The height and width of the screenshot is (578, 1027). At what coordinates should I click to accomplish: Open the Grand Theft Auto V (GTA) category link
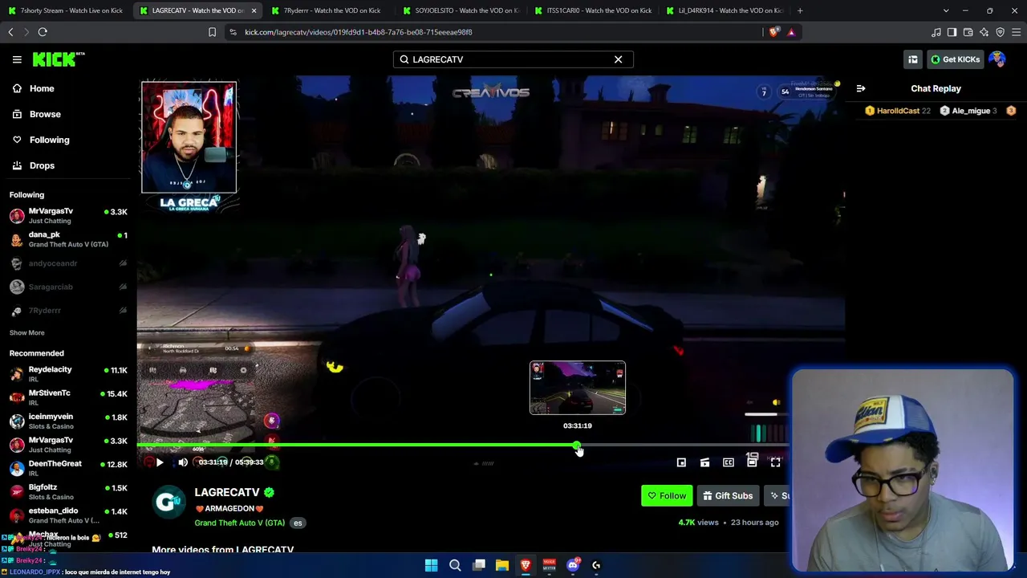coord(239,523)
